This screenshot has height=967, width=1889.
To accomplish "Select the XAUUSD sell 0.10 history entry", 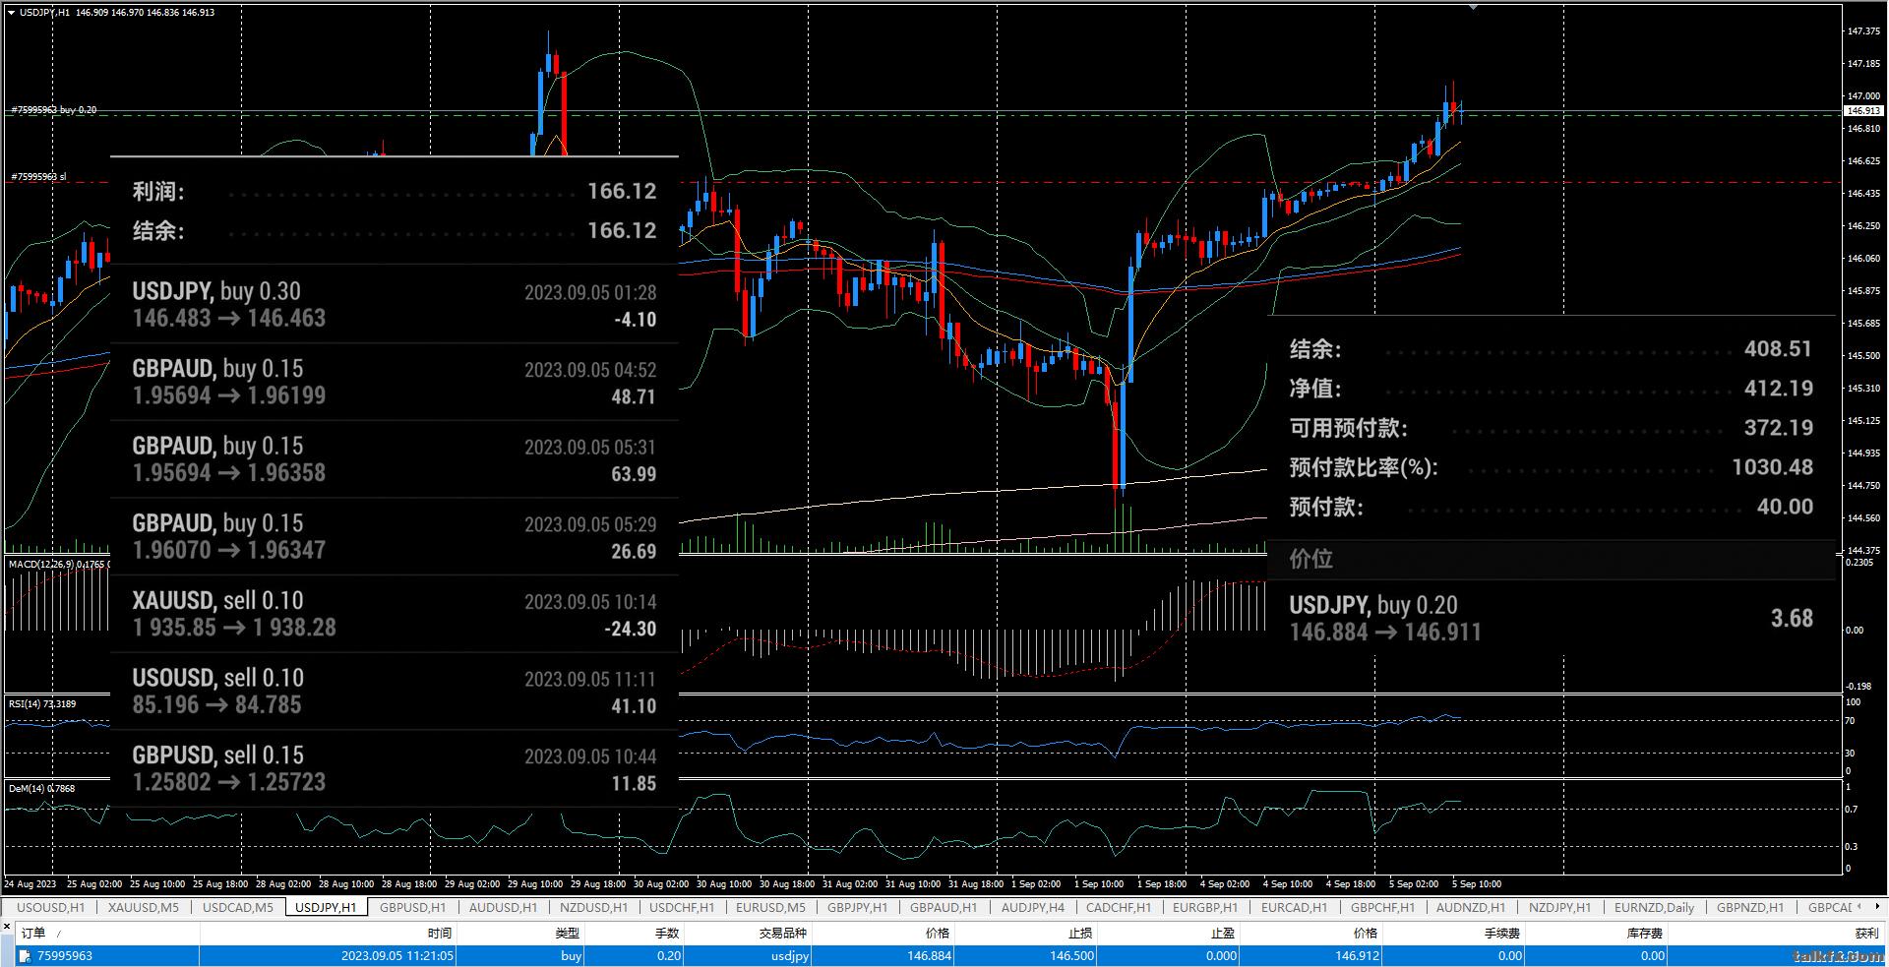I will click(x=395, y=614).
